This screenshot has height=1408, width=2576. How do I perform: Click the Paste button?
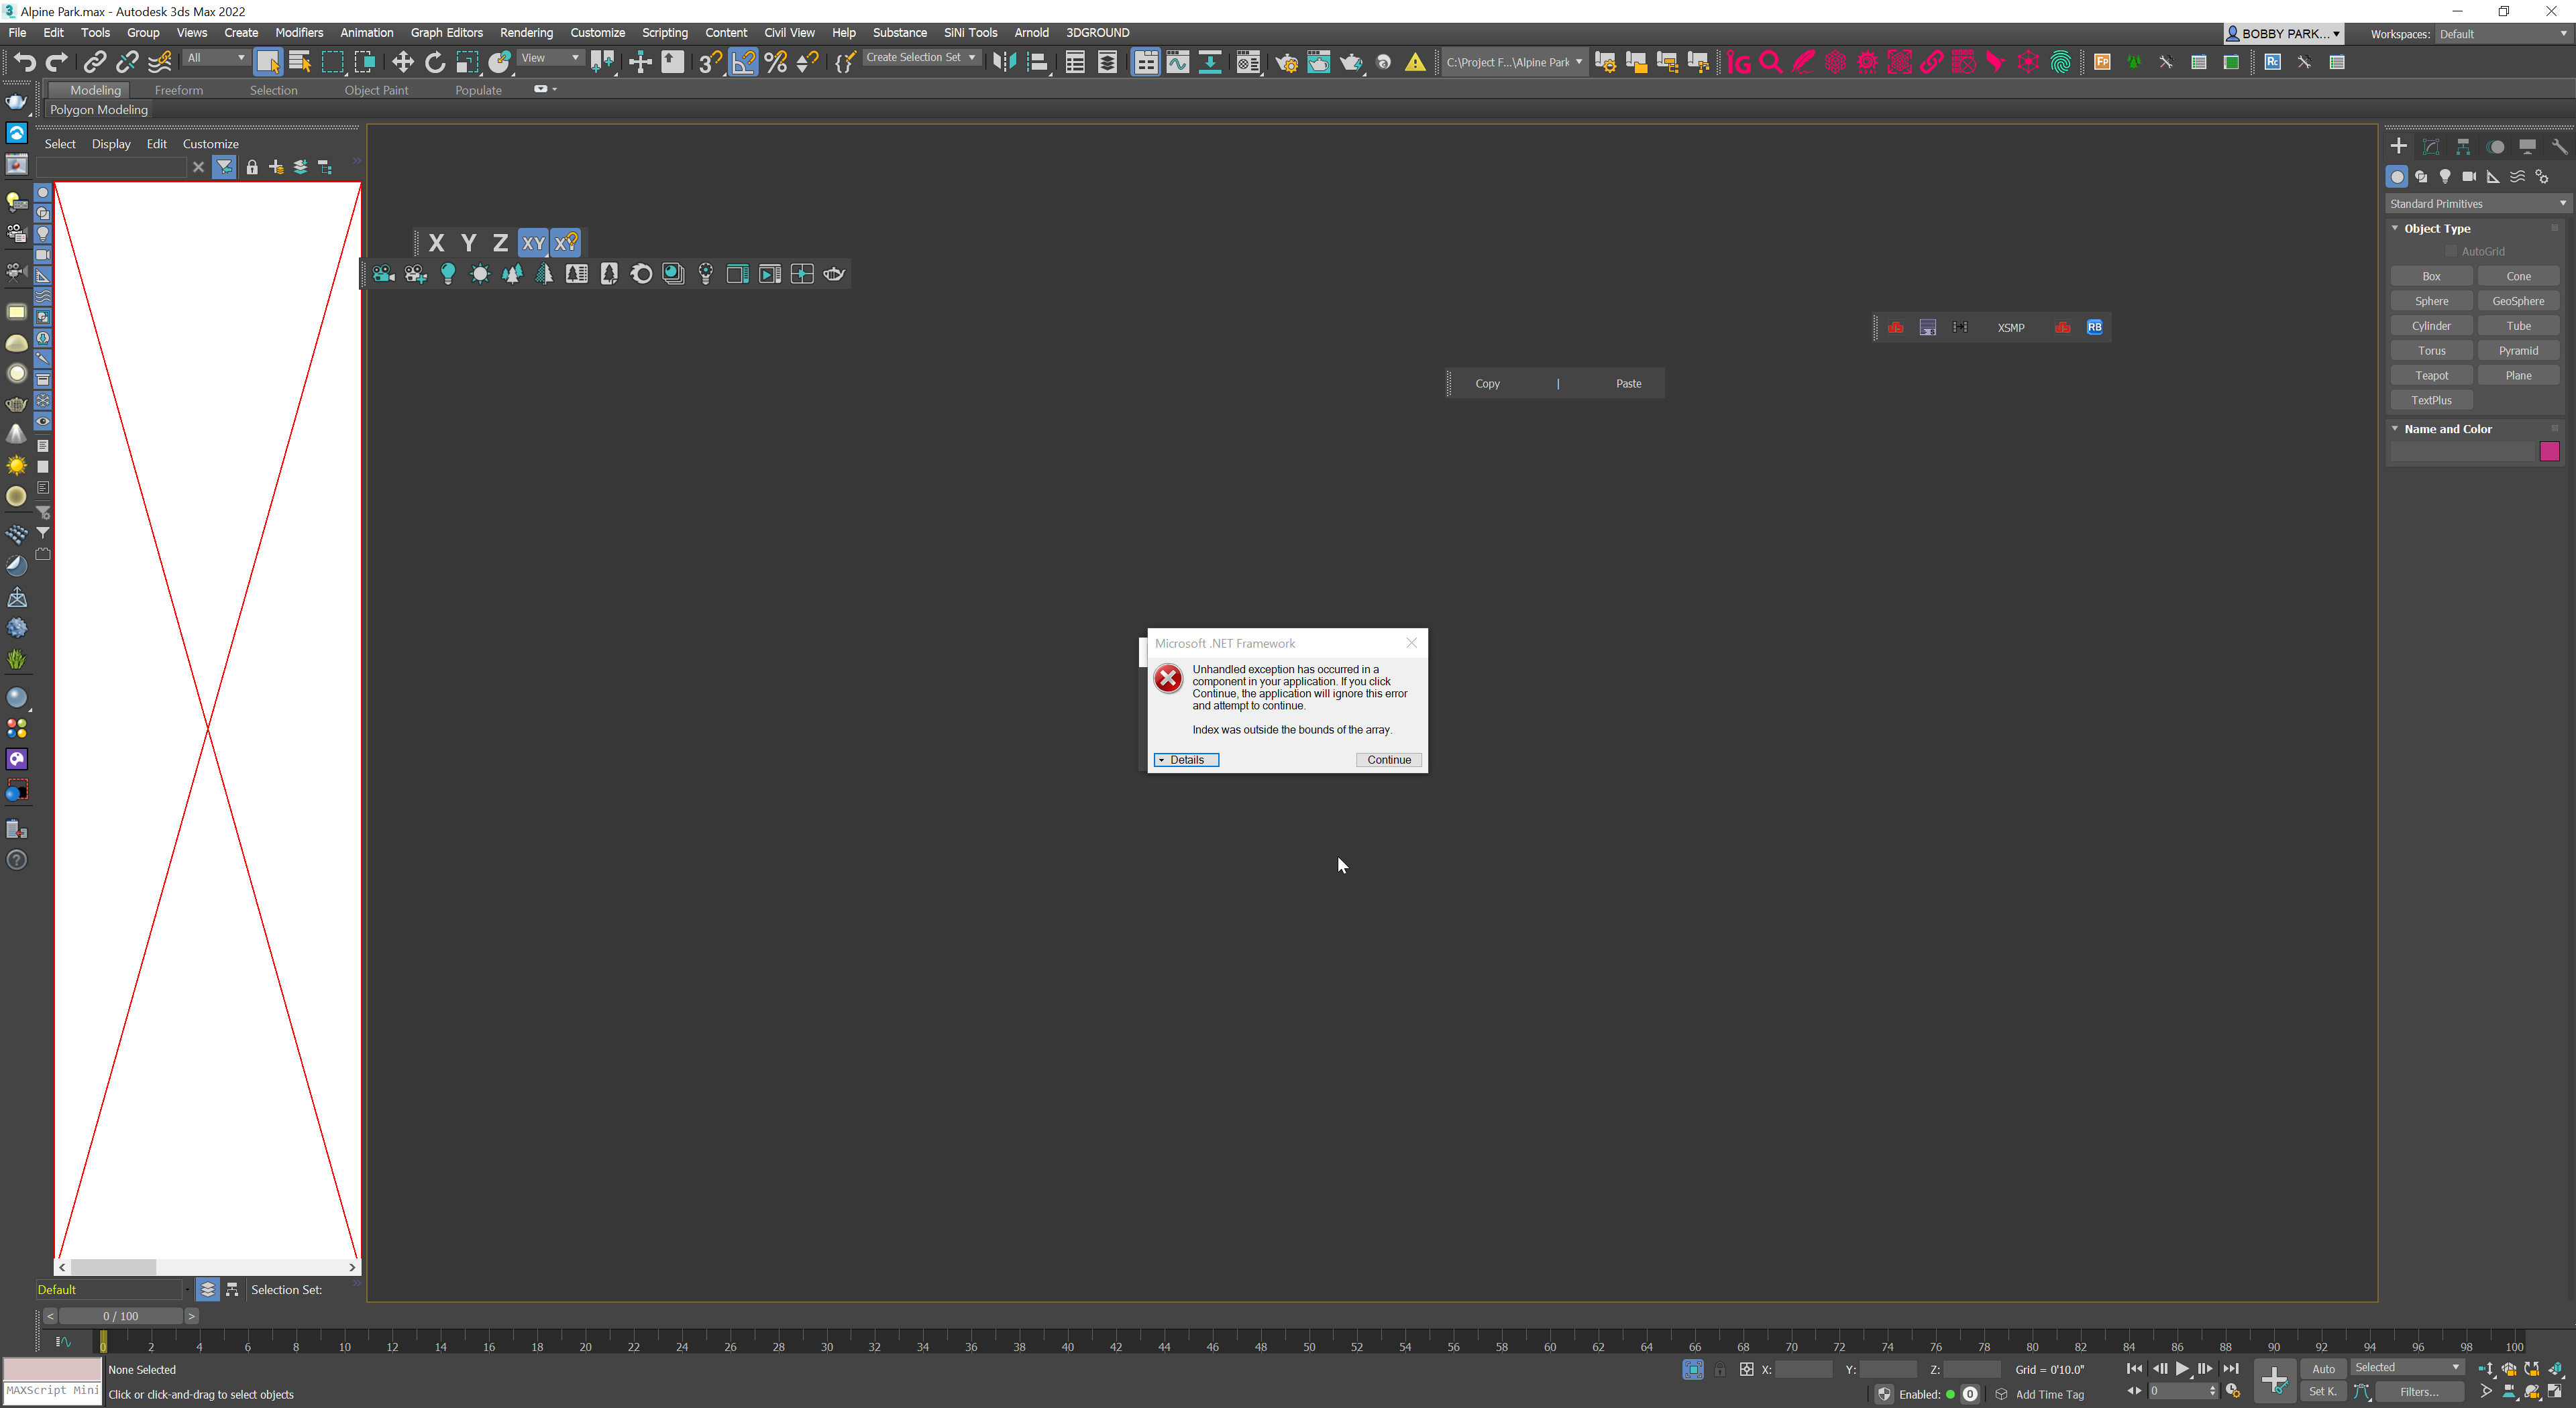click(1628, 384)
